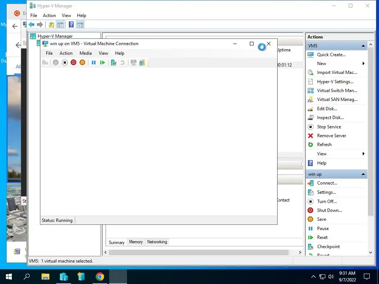Image resolution: width=379 pixels, height=284 pixels.
Task: Select Hyper-V Manager root node in the tree
Action: click(55, 36)
